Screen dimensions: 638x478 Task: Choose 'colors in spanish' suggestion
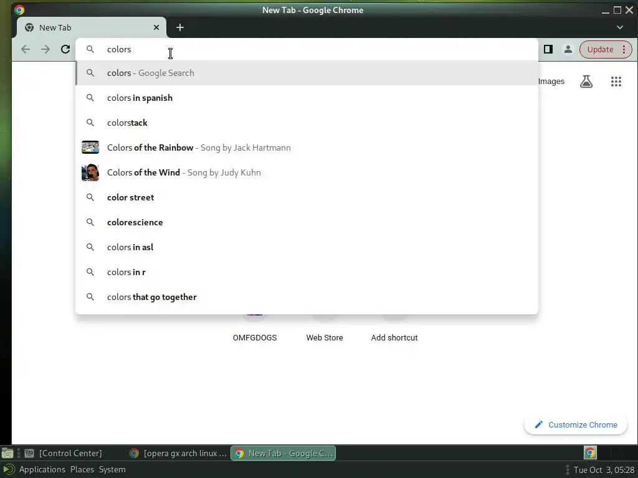pyautogui.click(x=307, y=98)
